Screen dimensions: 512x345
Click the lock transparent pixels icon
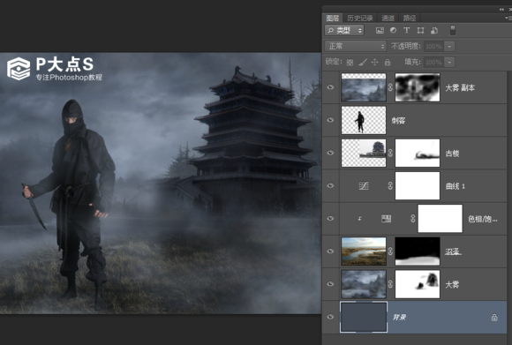click(x=350, y=62)
